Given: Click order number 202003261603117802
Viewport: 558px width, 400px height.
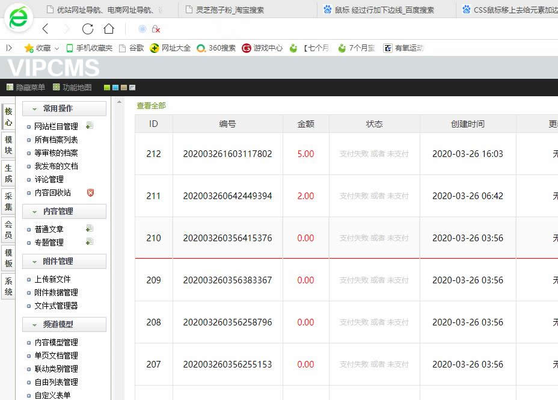Looking at the screenshot, I should (227, 154).
